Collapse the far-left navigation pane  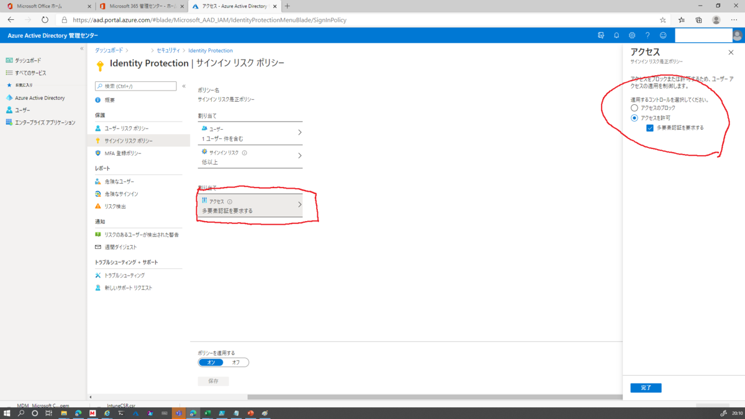tap(81, 48)
